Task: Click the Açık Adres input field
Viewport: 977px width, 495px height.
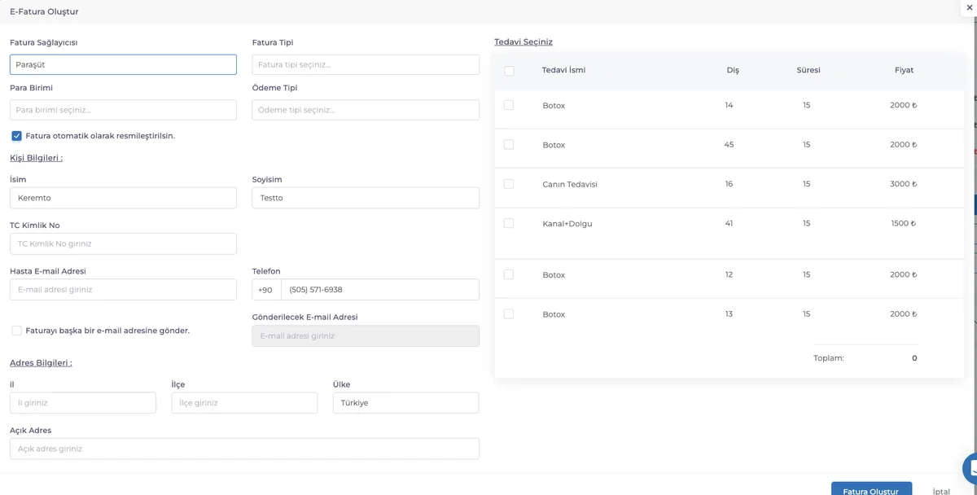Action: 244,449
